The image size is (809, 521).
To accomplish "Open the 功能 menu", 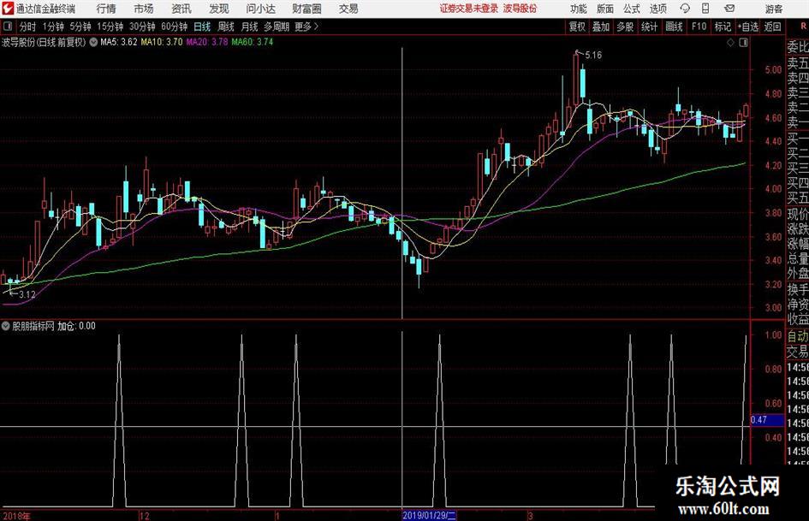I will coord(579,9).
